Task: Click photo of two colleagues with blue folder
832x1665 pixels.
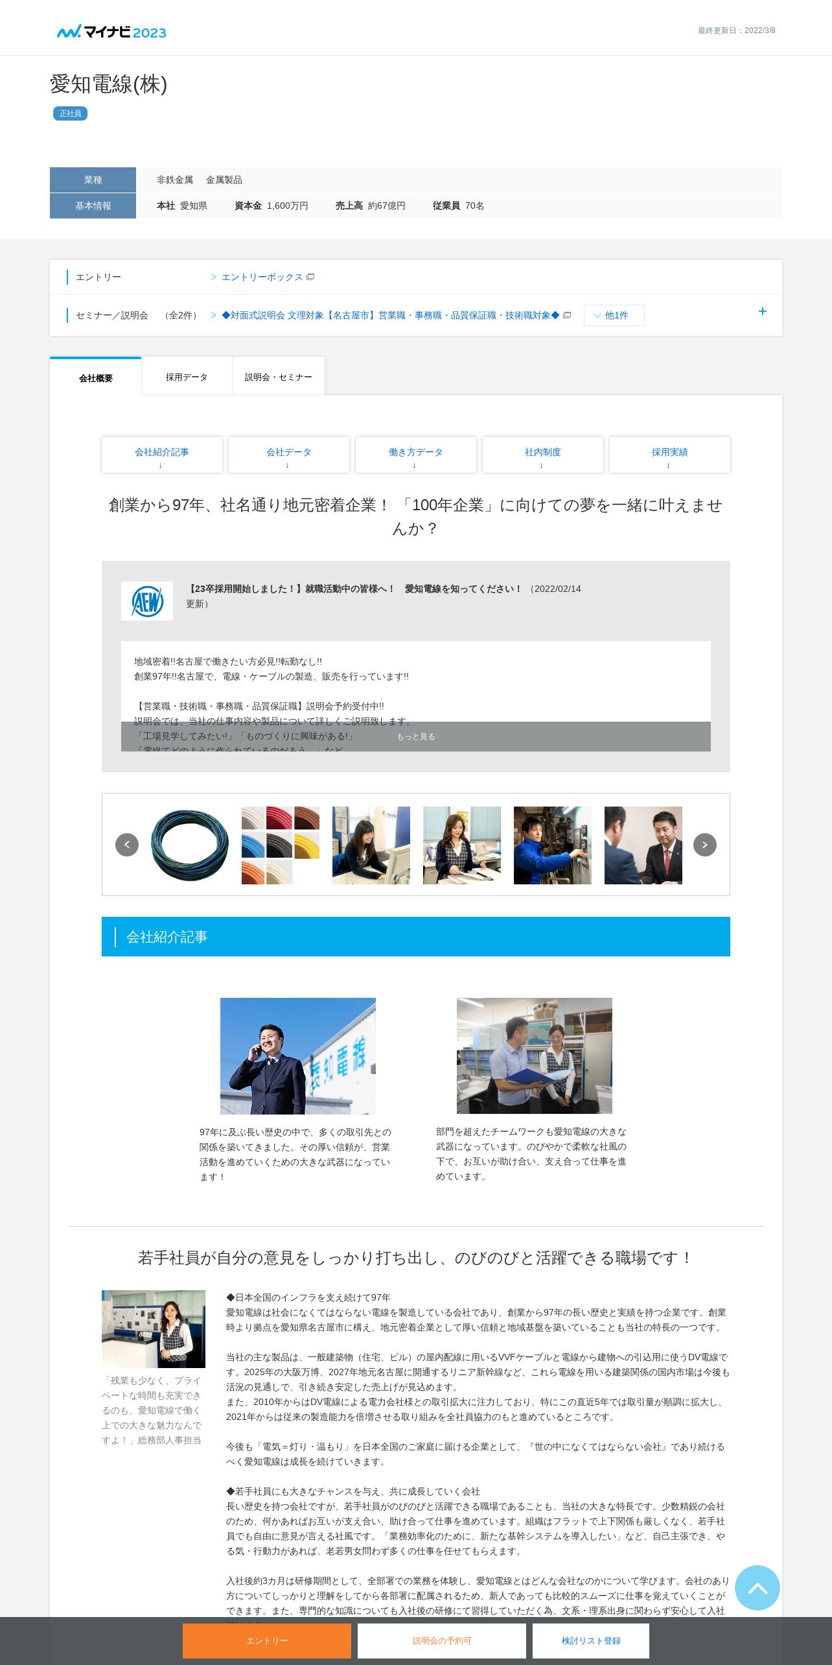Action: click(535, 1056)
